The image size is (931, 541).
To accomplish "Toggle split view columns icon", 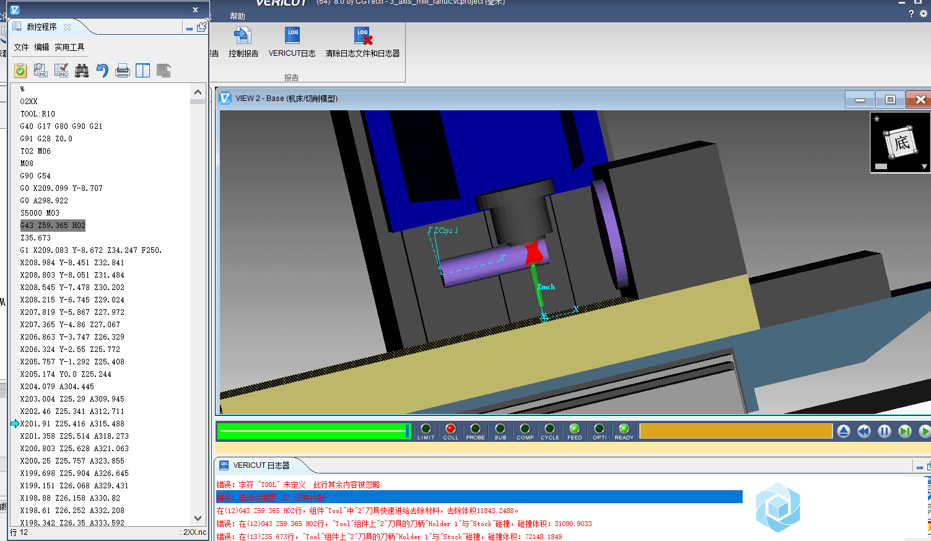I will [x=143, y=71].
